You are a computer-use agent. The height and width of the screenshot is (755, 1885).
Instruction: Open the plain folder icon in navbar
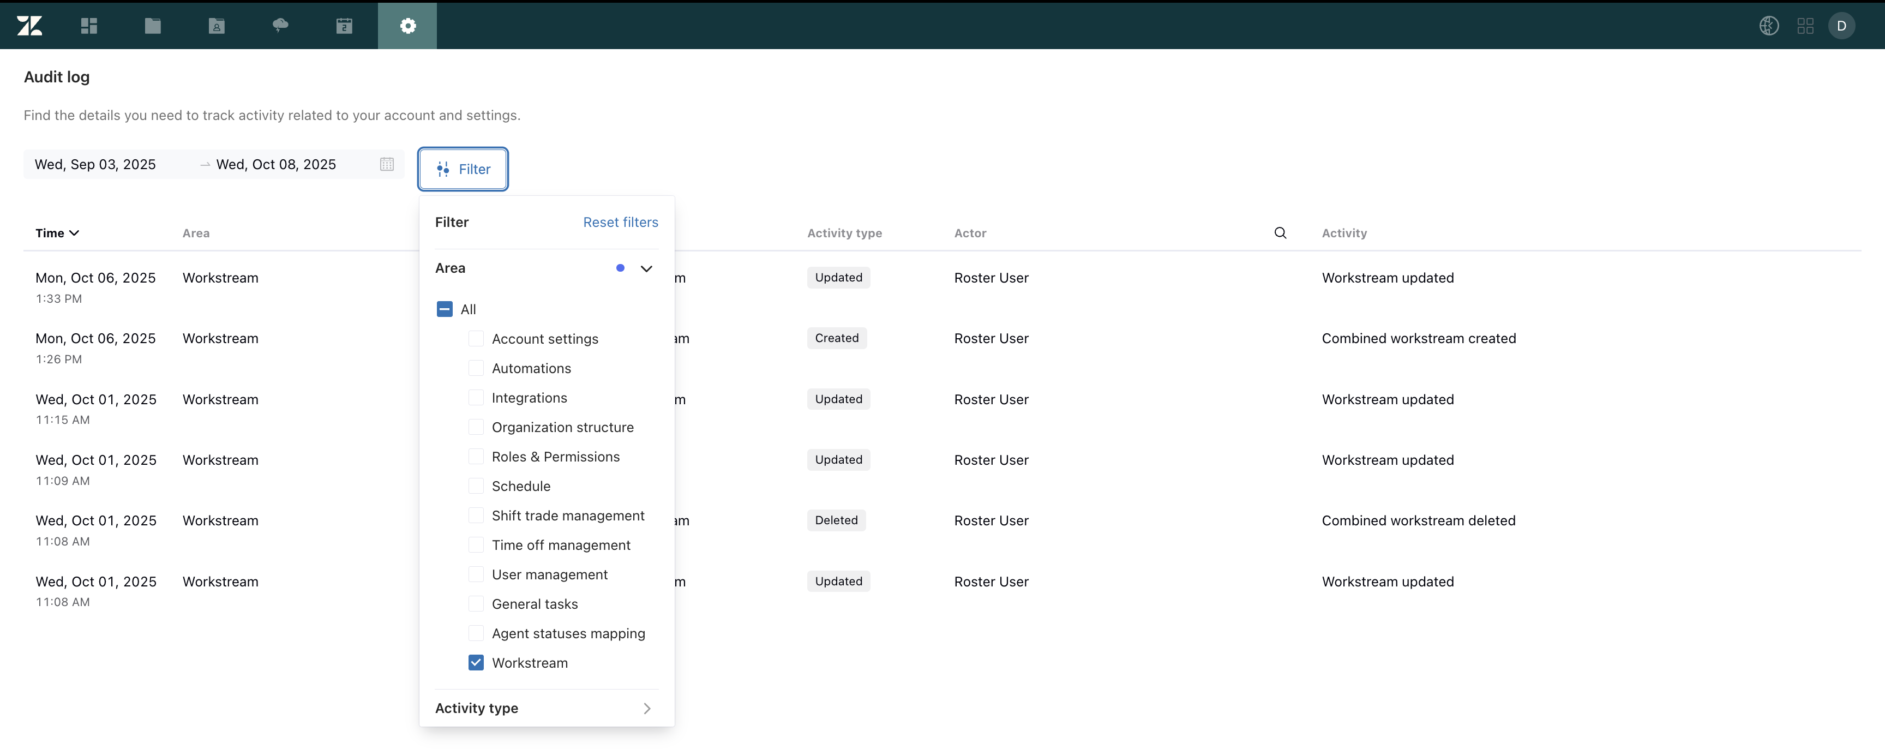click(x=153, y=26)
